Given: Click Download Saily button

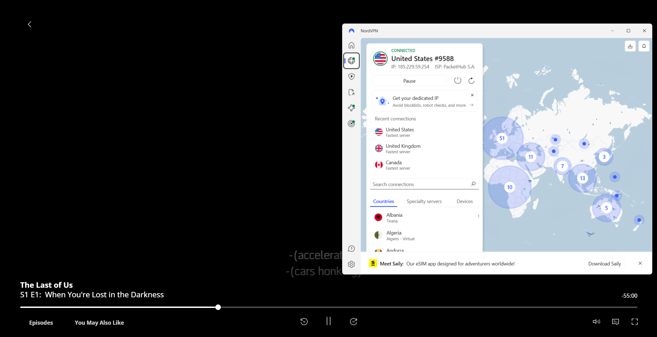Looking at the screenshot, I should coord(605,263).
